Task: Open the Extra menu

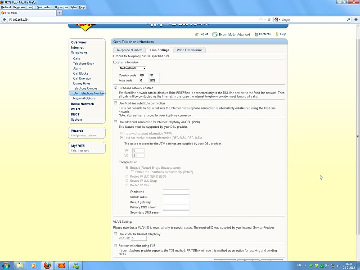Action: 74,7
